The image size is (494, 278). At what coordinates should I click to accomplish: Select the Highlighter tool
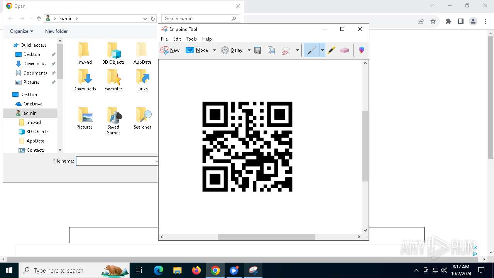tap(331, 50)
